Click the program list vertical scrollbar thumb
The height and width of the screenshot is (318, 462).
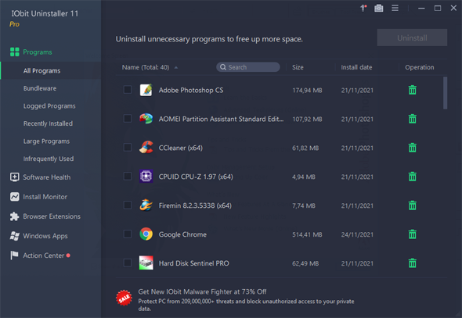coord(445,93)
